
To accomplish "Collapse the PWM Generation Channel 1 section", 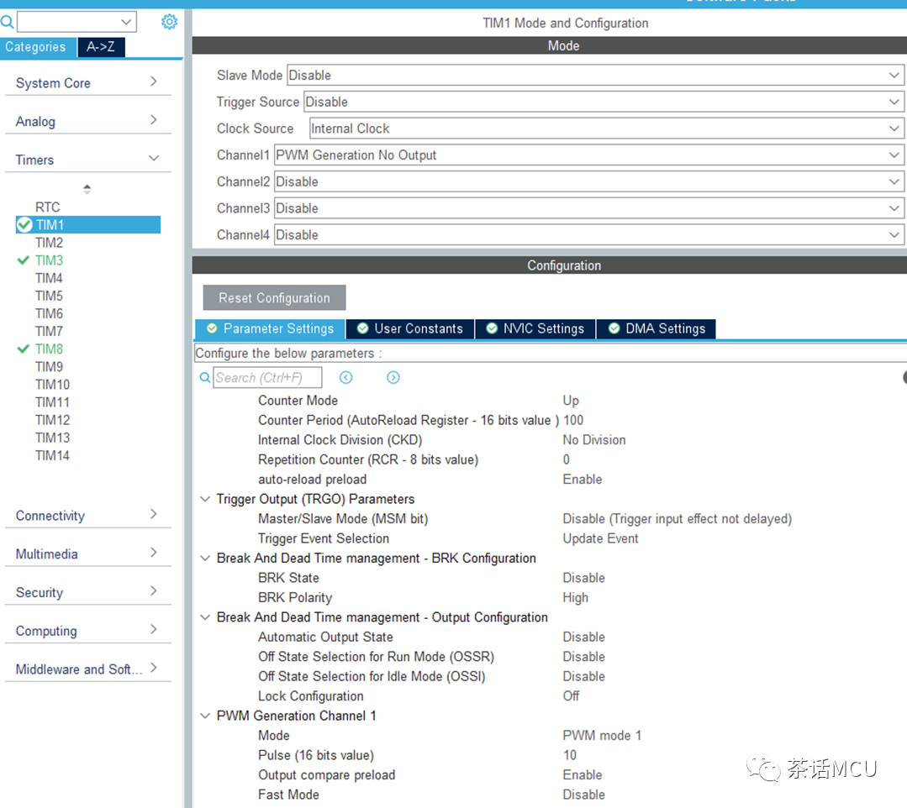I will pos(205,716).
